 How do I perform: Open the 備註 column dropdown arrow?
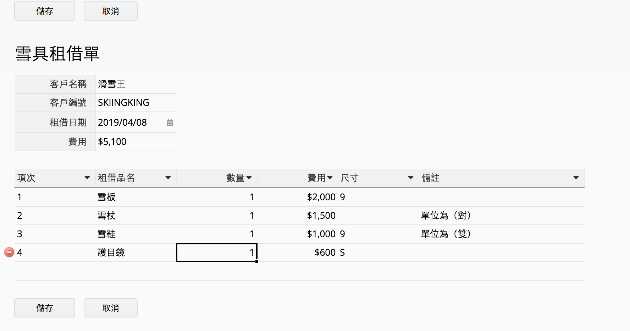pos(576,178)
